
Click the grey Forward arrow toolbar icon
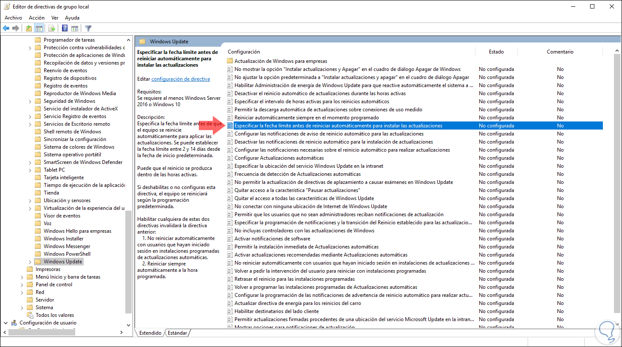(x=16, y=28)
